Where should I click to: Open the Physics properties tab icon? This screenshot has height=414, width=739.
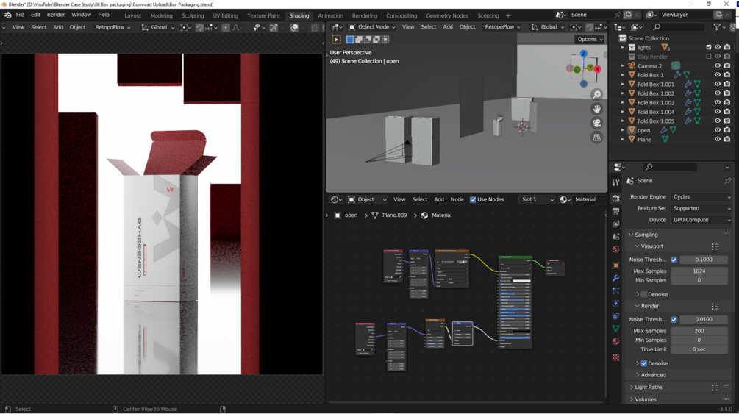click(615, 303)
